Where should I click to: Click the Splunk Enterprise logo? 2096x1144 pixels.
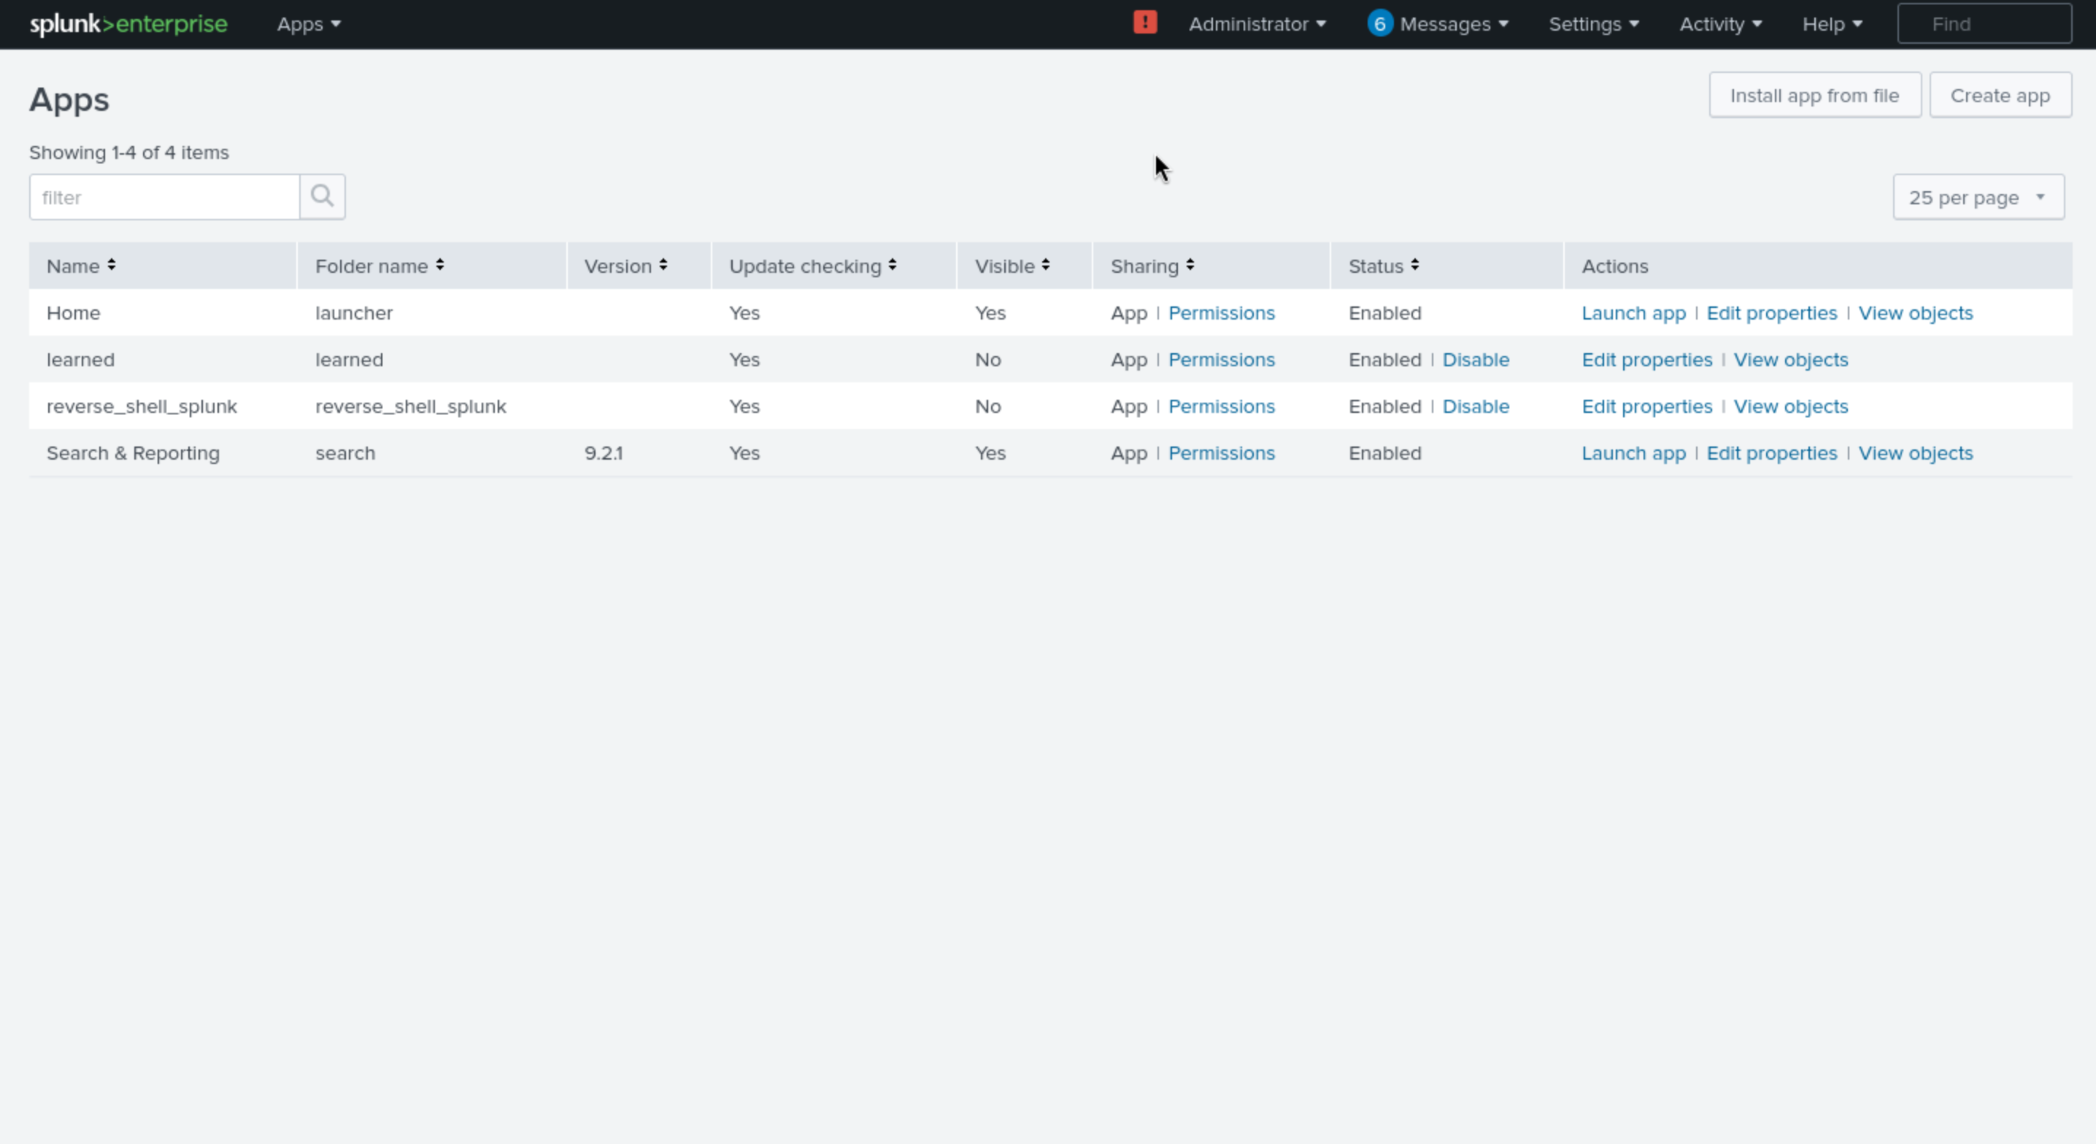click(128, 23)
